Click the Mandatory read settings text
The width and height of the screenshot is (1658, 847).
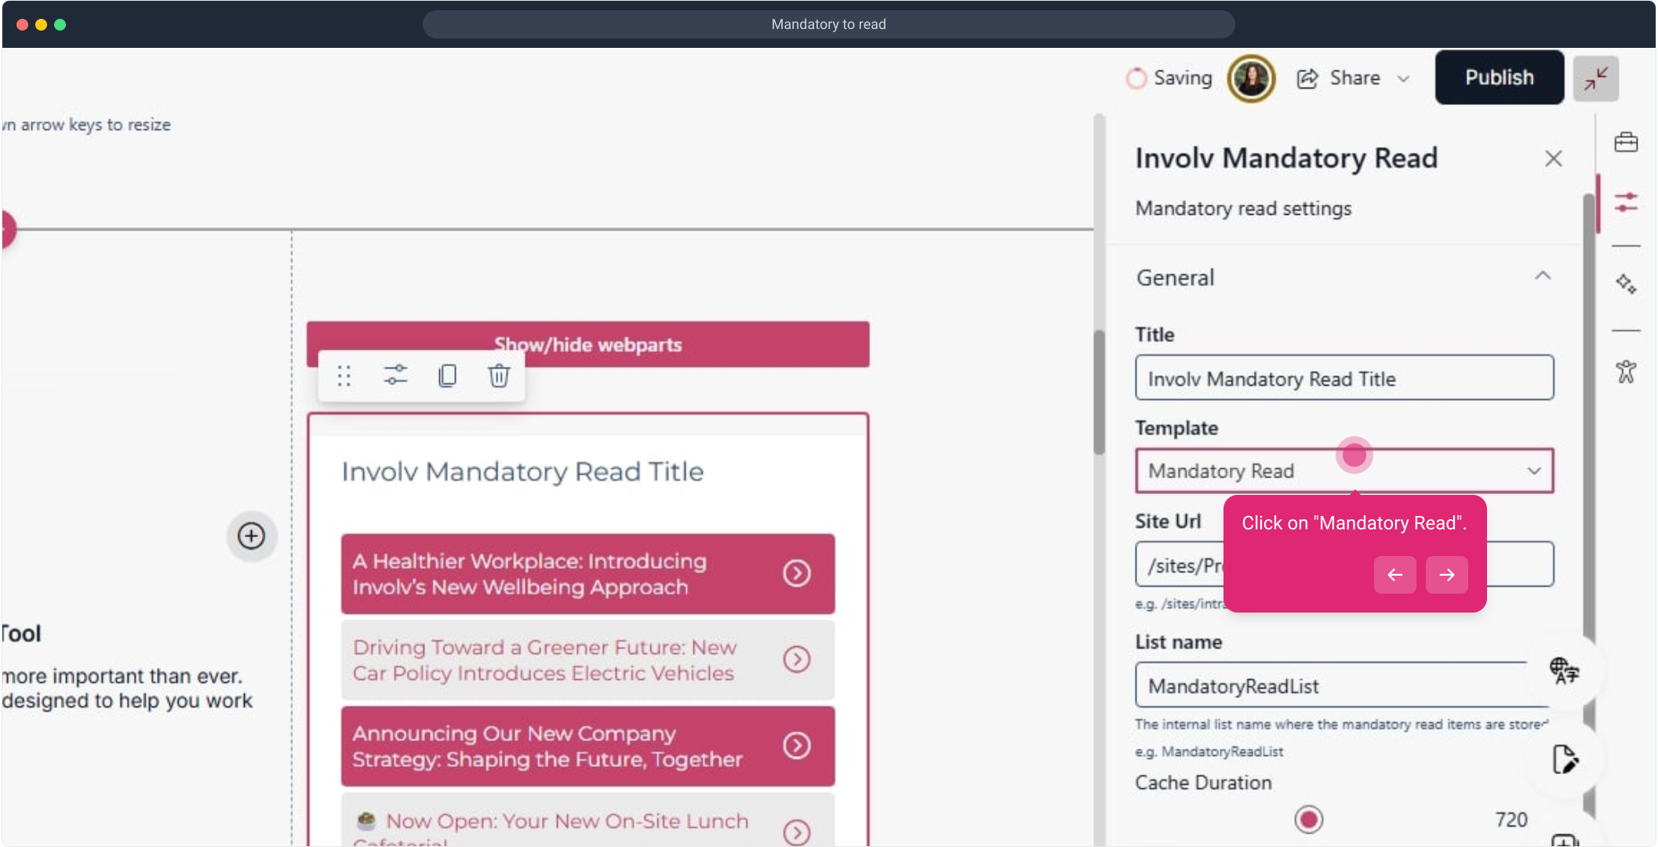pyautogui.click(x=1243, y=209)
